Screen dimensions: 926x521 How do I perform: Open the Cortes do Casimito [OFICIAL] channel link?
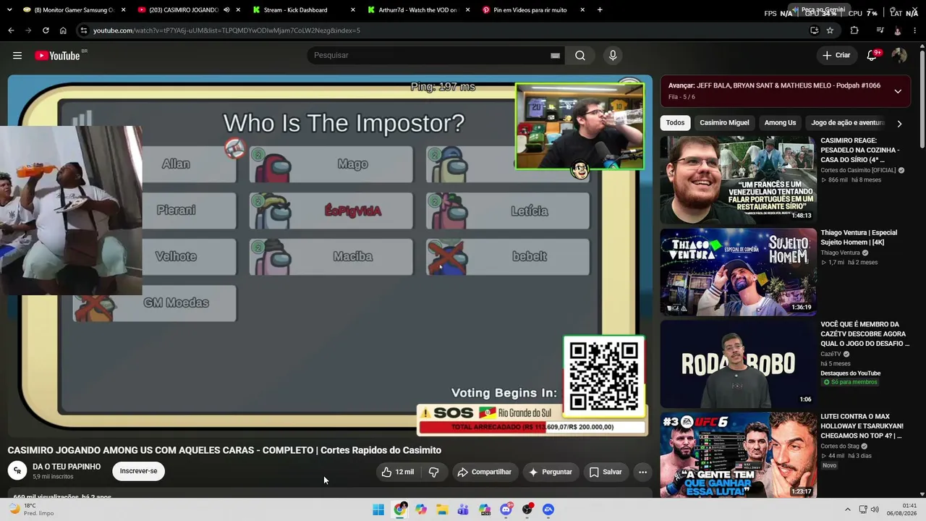[x=858, y=170]
